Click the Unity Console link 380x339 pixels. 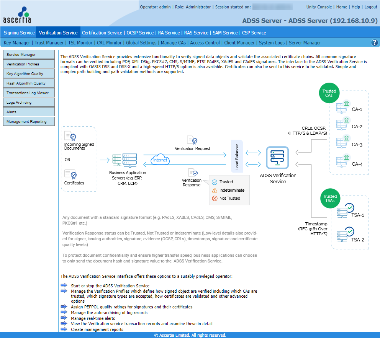319,7
